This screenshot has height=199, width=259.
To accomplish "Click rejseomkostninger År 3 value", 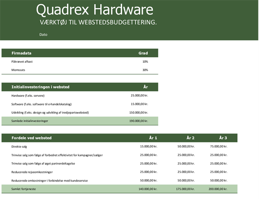I will tap(219, 172).
